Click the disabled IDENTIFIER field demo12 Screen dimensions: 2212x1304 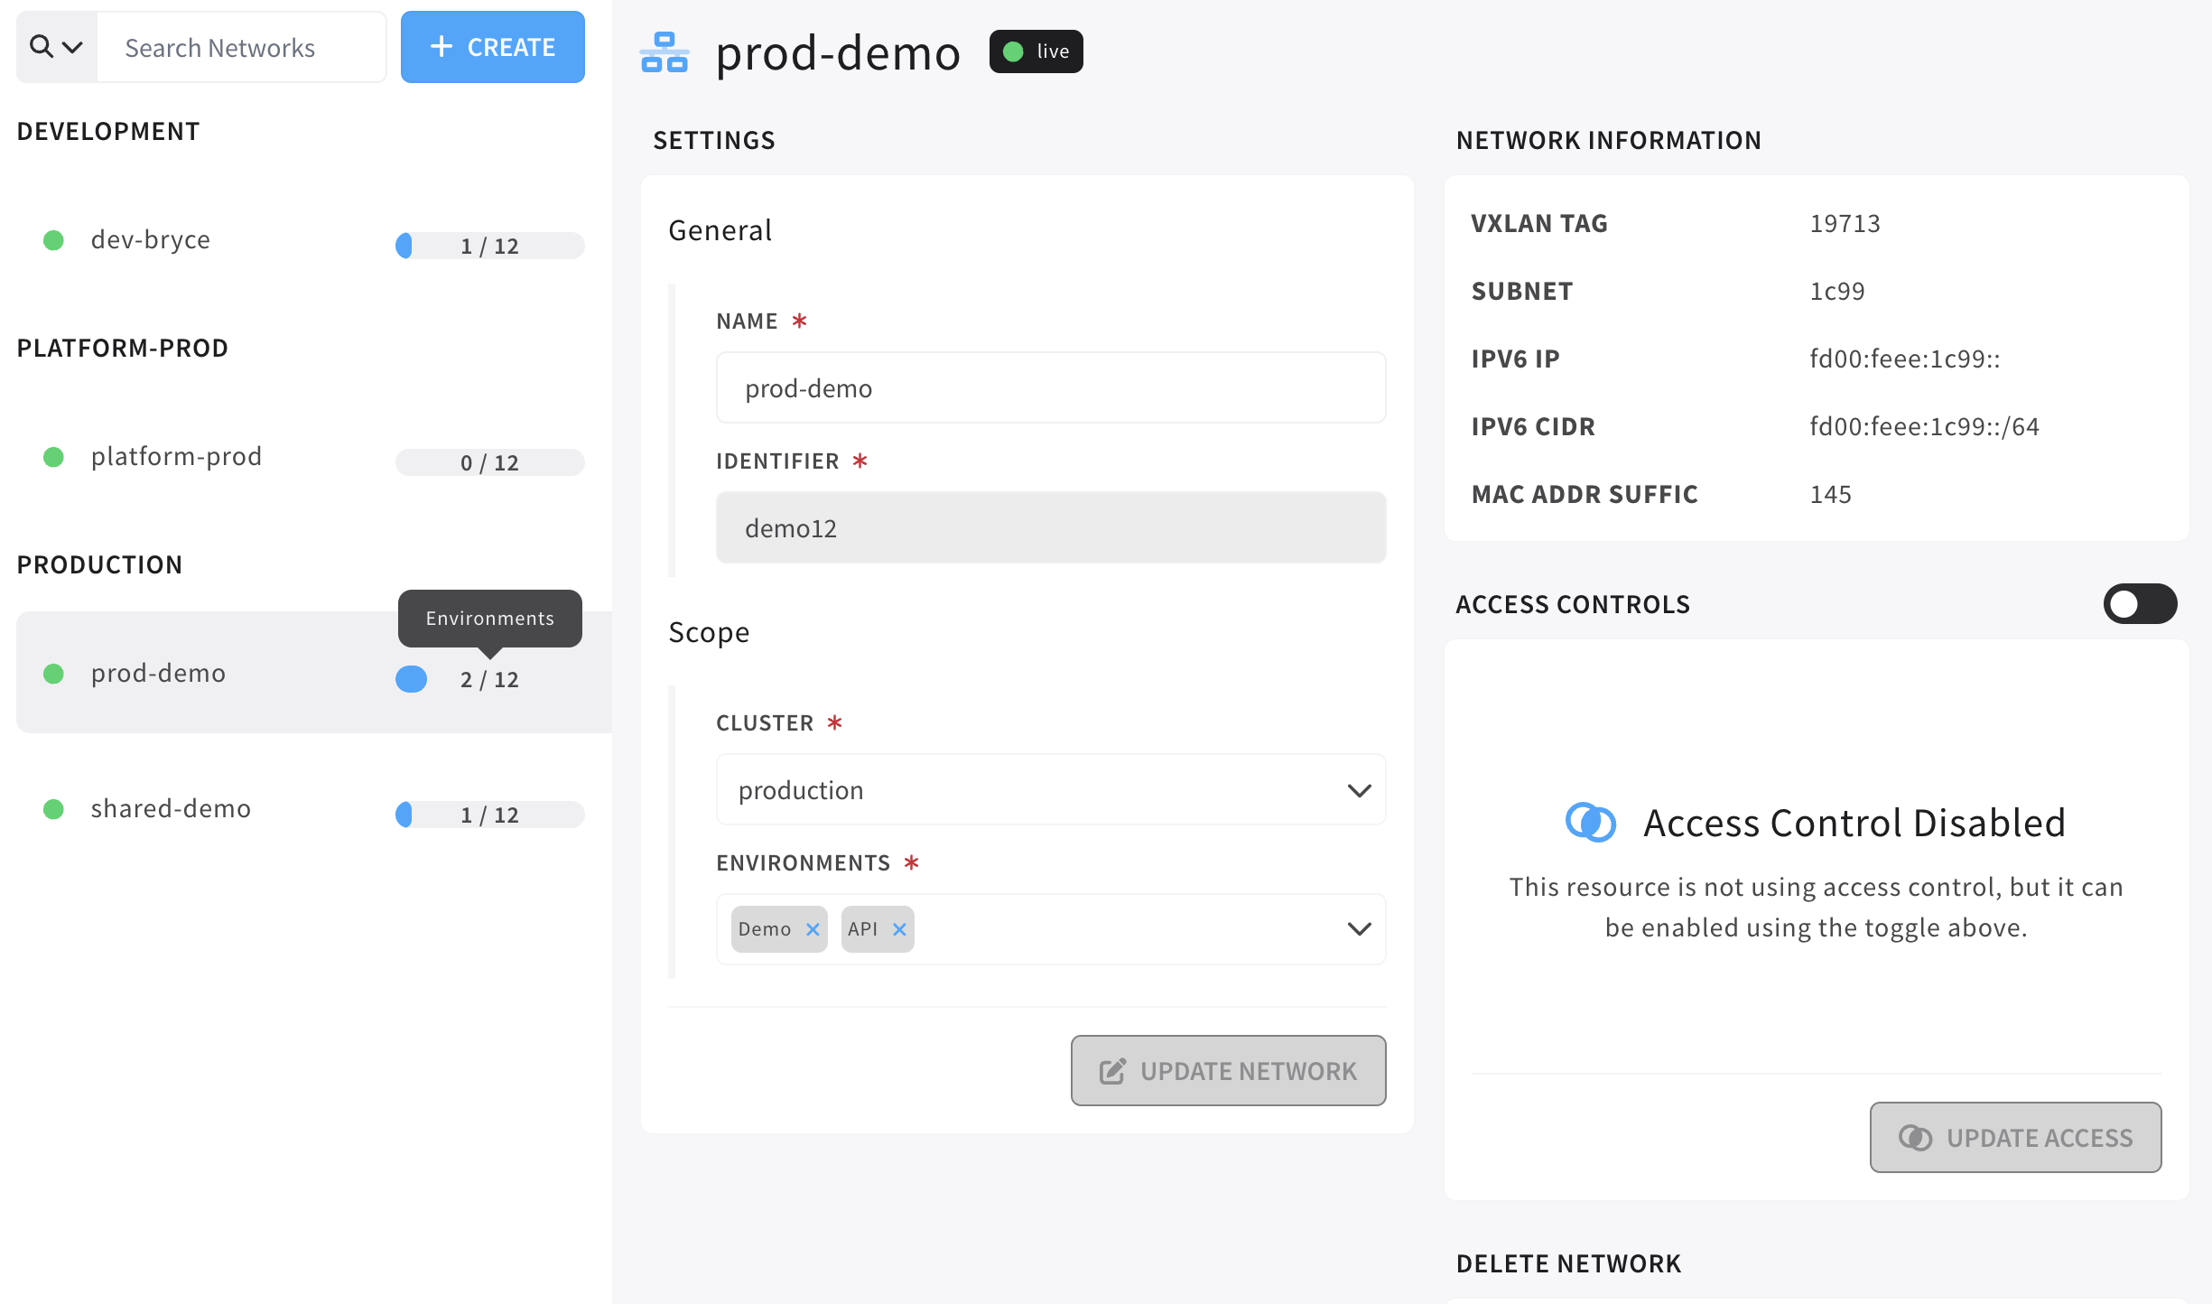pyautogui.click(x=1051, y=527)
